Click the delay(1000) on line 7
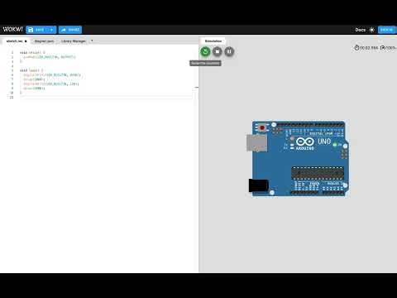Screen dimensions: 397x298 pos(34,79)
